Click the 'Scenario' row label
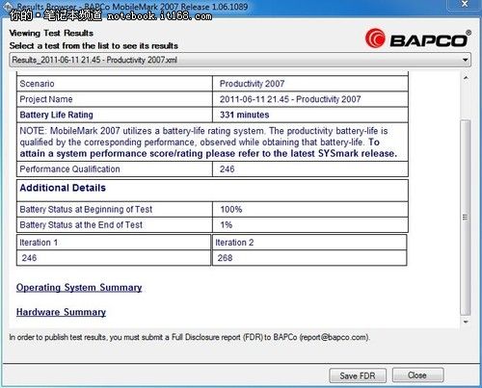 [x=37, y=84]
